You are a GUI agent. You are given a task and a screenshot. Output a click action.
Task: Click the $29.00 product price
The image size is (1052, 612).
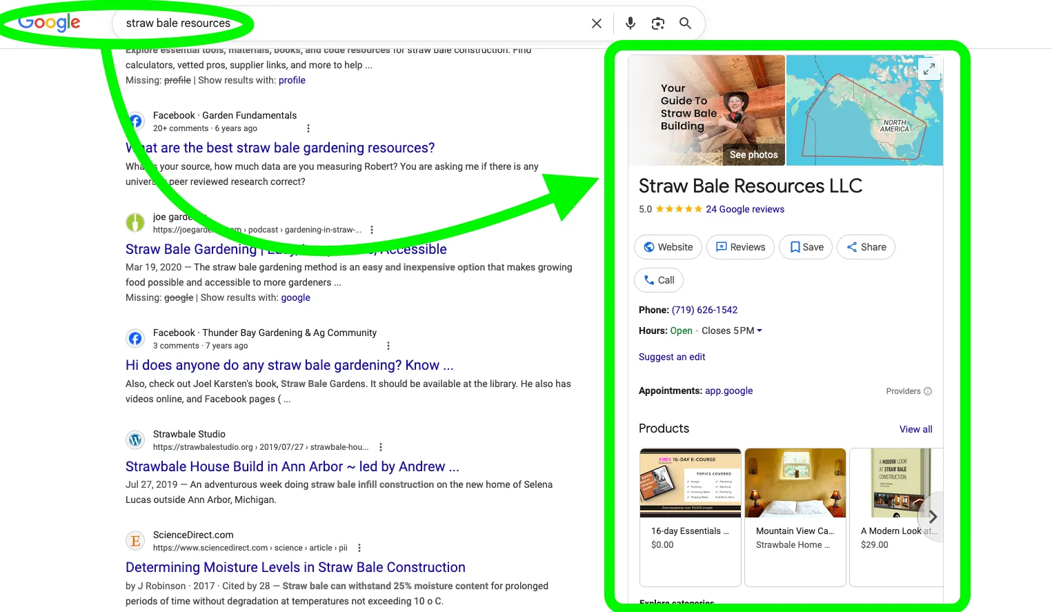(875, 544)
